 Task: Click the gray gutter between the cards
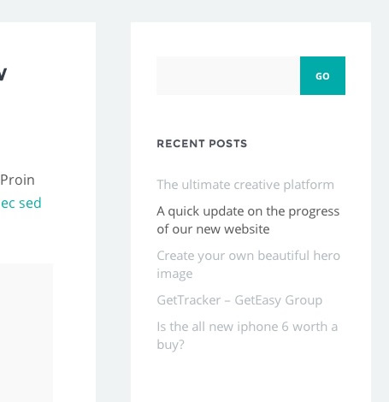click(x=113, y=211)
